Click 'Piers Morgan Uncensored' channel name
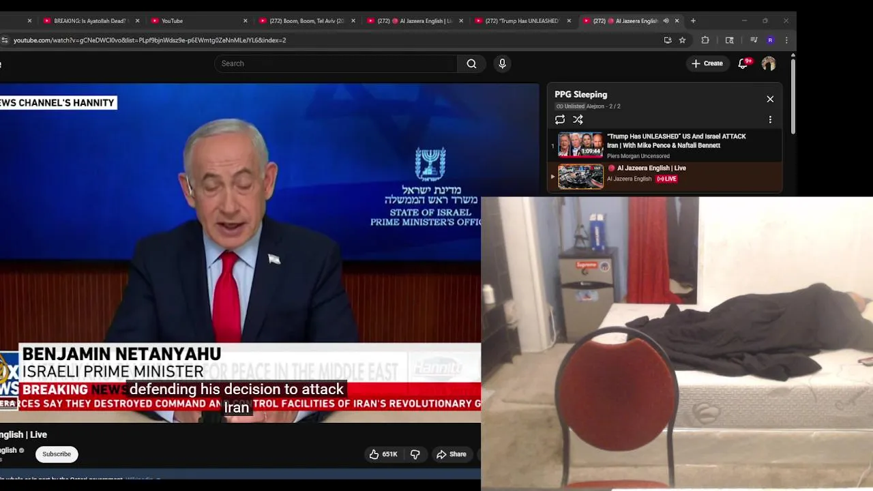Screen dimensions: 873x491 [638, 156]
